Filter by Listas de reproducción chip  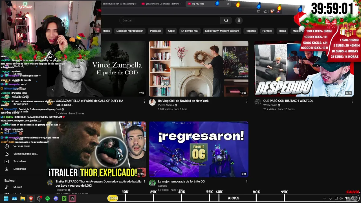[130, 31]
